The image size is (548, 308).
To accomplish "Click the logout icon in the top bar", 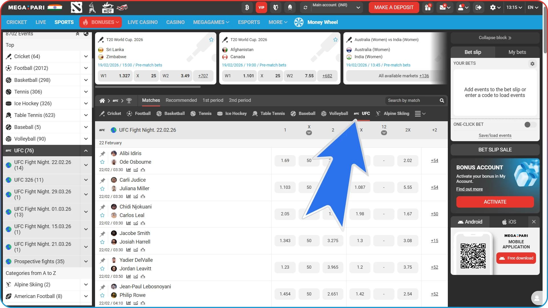I will coord(478,7).
